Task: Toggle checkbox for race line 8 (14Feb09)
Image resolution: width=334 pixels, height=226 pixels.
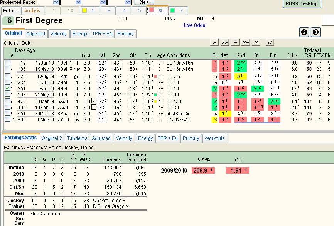Action: (x=7, y=107)
